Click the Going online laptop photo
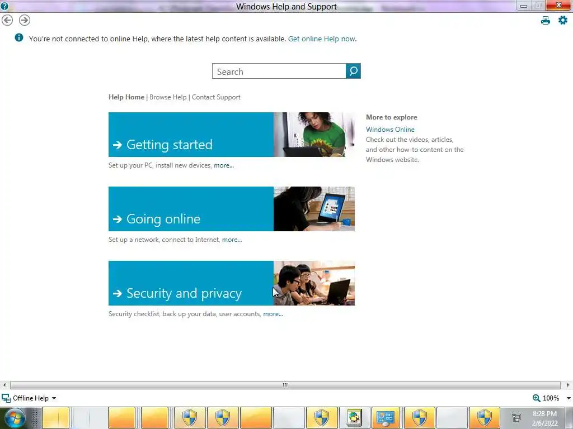The image size is (573, 429). 314,209
